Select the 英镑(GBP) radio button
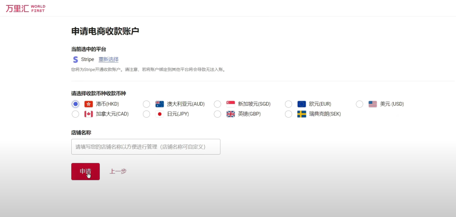The width and height of the screenshot is (456, 217). click(x=217, y=114)
